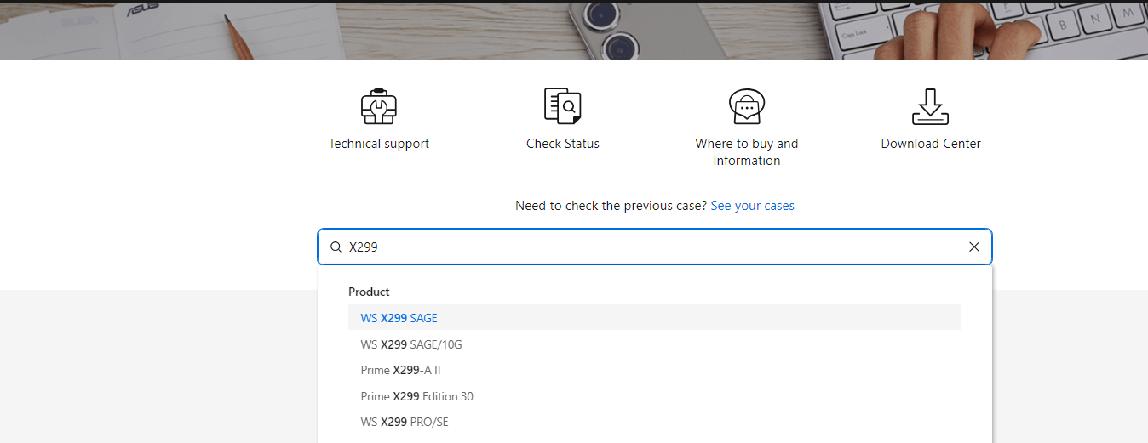This screenshot has width=1148, height=443.
Task: Click the Technical support toolbox icon
Action: point(379,106)
